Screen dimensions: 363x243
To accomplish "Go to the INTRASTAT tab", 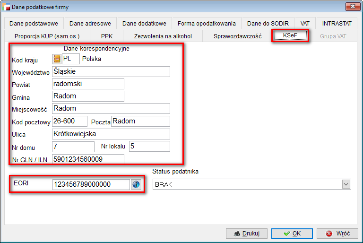I will pos(337,23).
